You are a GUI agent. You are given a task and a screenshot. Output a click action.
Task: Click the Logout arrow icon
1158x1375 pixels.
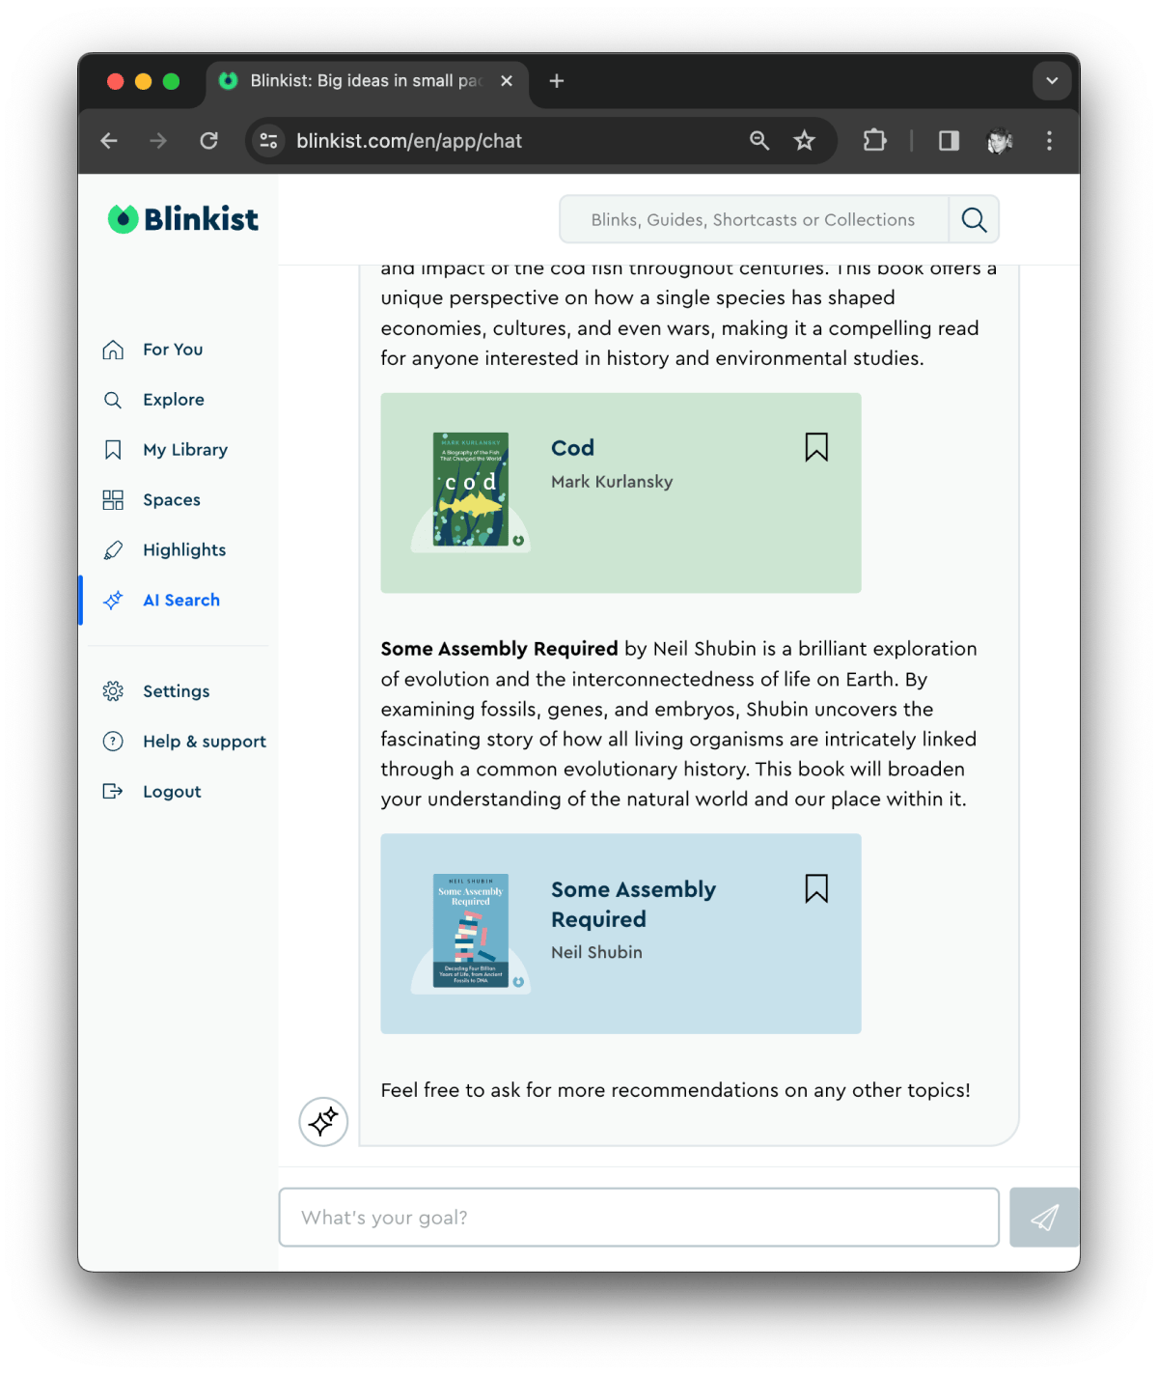113,792
